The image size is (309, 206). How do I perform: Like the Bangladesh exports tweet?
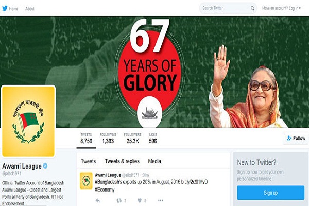140,201
